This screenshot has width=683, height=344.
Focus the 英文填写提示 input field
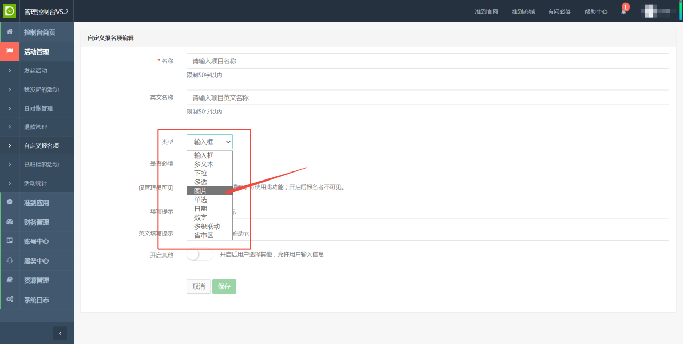[428, 233]
